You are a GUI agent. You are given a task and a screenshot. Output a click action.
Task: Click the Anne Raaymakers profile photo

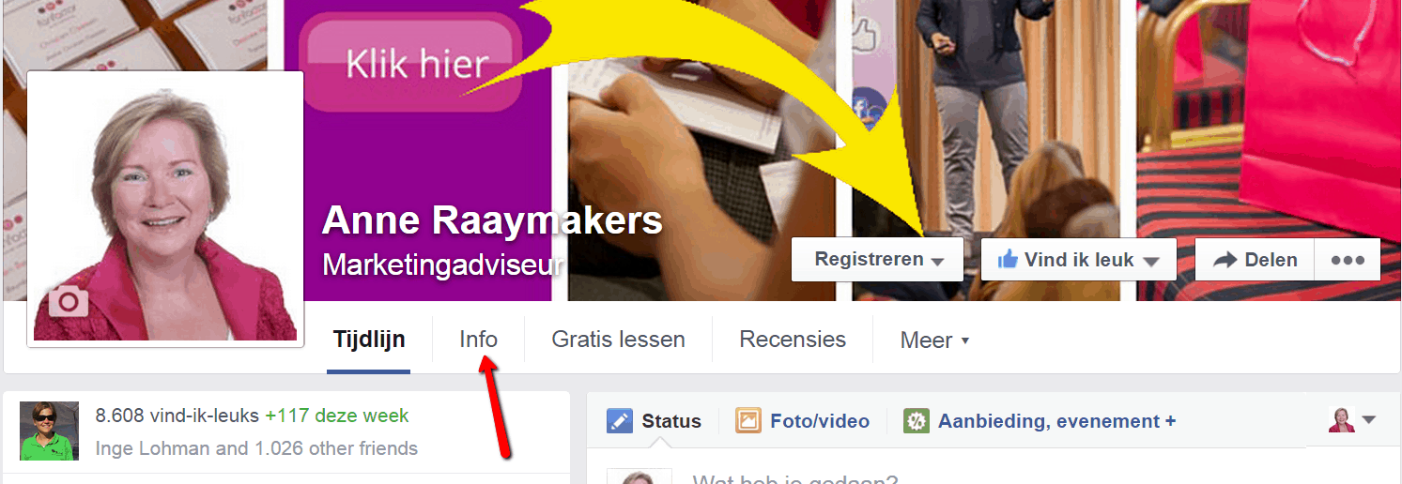point(165,209)
